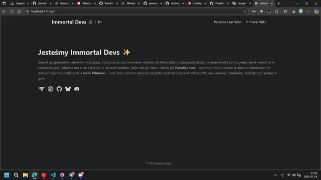Close the active Immortal tab
This screenshot has height=180, width=321.
[x=272, y=3]
